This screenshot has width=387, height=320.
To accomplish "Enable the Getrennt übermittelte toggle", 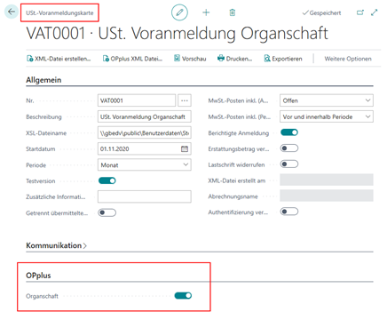I will 107,212.
